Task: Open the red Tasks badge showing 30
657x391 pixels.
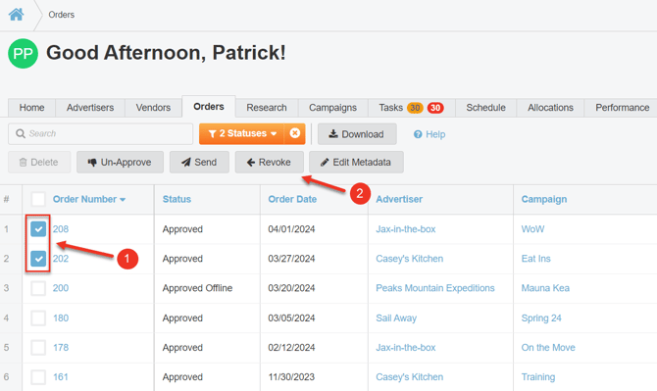Action: coord(435,108)
